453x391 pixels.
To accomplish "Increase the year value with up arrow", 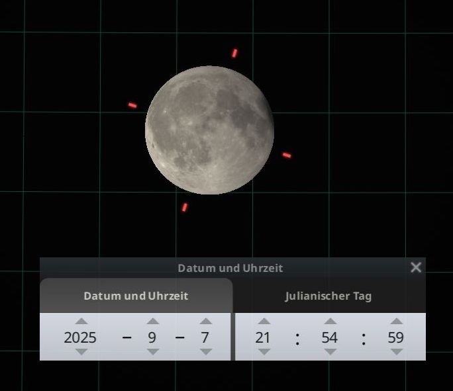I will pos(80,322).
